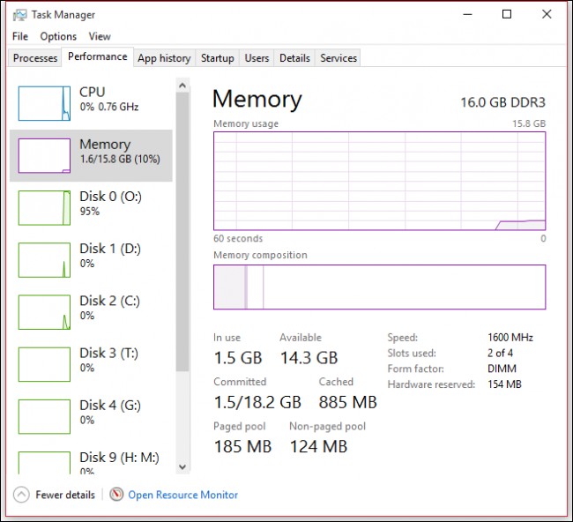This screenshot has height=522, width=573.
Task: Open the View menu
Action: click(100, 36)
